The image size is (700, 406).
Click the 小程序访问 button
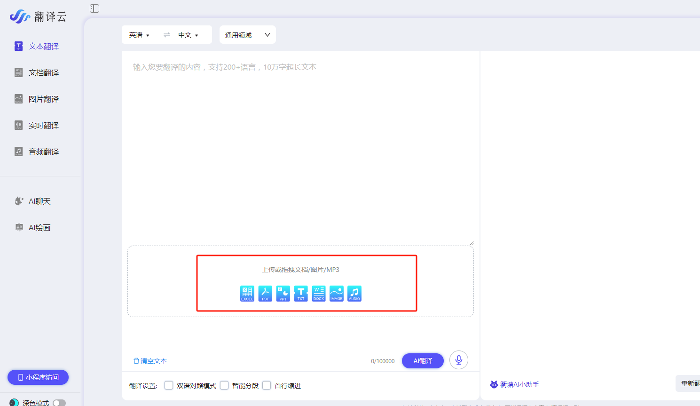coord(38,377)
